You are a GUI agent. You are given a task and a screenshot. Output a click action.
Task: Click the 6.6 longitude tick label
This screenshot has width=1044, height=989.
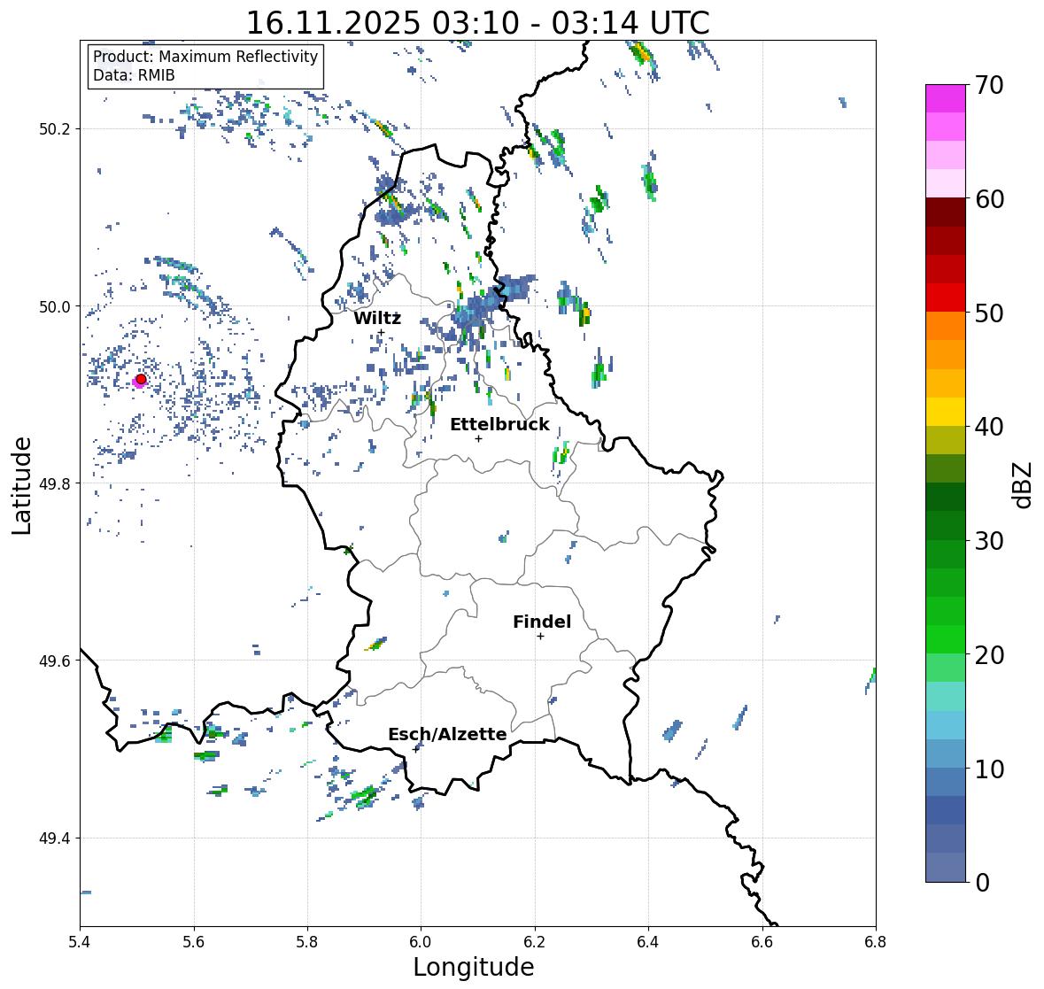click(x=762, y=942)
